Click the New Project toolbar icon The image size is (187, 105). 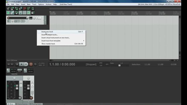(x=8, y=8)
